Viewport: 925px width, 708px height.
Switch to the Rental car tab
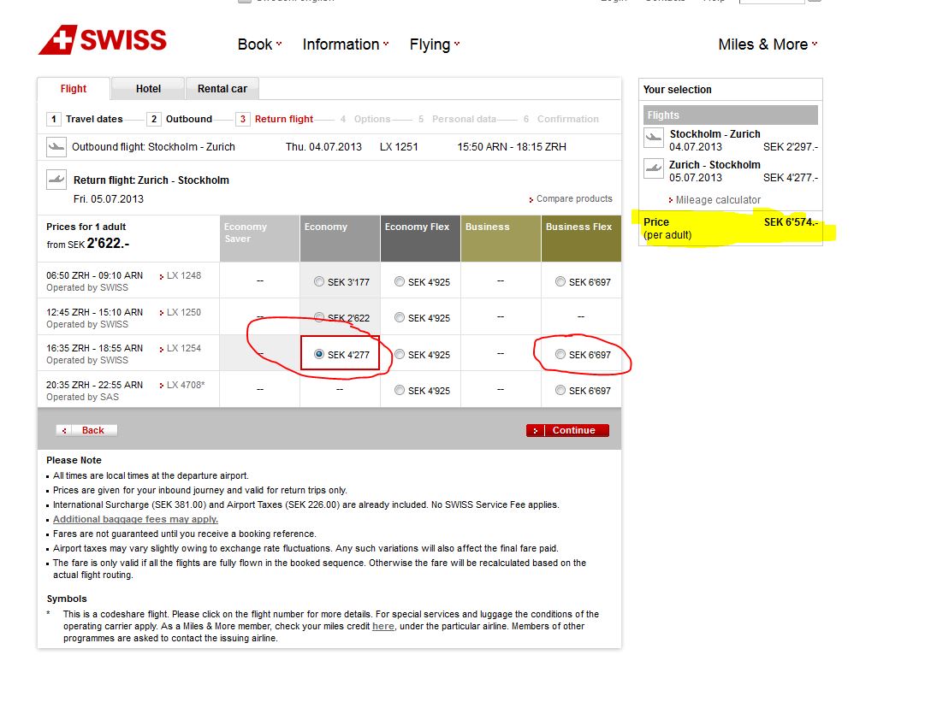[222, 89]
